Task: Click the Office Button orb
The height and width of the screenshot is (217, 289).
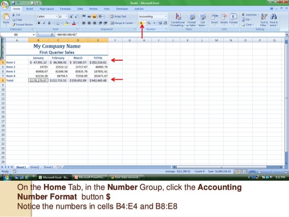Action: coord(5,5)
